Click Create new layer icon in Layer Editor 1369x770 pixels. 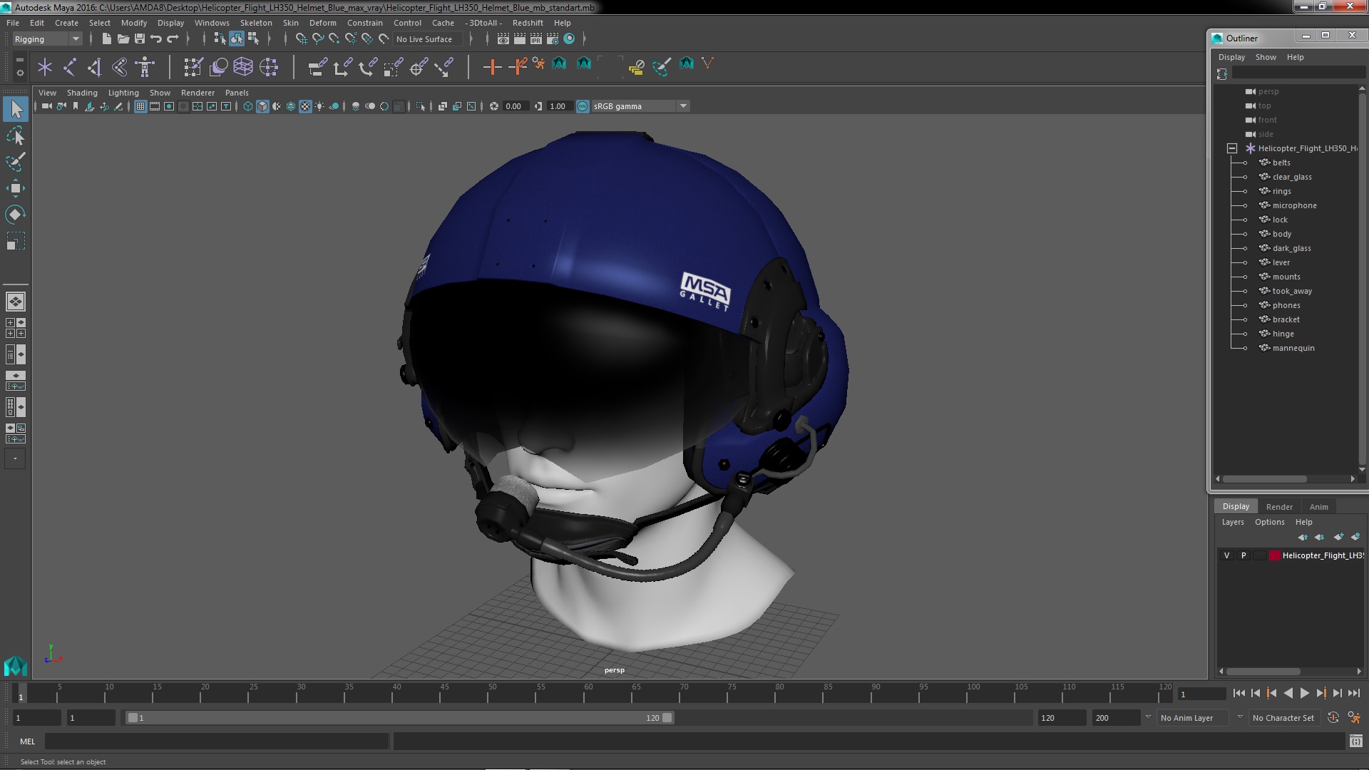[x=1338, y=537]
